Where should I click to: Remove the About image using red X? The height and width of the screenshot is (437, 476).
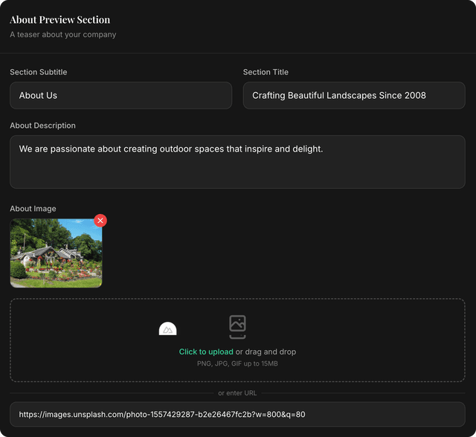pos(100,221)
